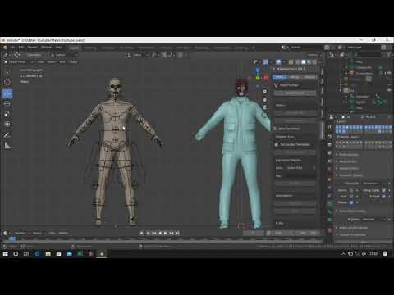Click the timeline current frame marker
394x295 pixels.
[11, 239]
